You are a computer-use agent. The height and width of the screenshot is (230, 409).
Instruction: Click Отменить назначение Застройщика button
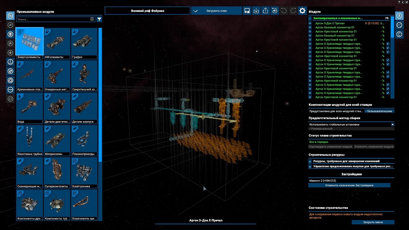(349, 185)
